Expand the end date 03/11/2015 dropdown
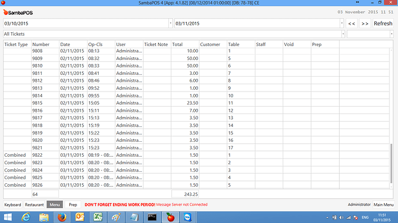398x223 pixels. coord(341,24)
